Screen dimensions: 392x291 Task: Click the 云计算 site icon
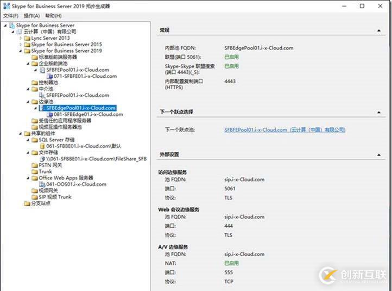click(x=19, y=32)
